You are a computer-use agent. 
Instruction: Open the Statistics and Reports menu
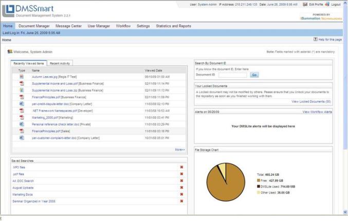pyautogui.click(x=173, y=26)
